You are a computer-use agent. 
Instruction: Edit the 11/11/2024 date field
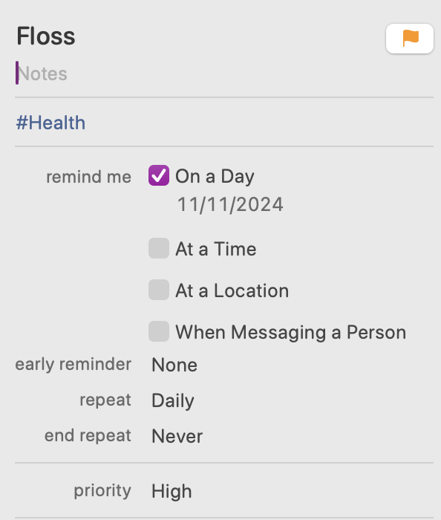(230, 204)
